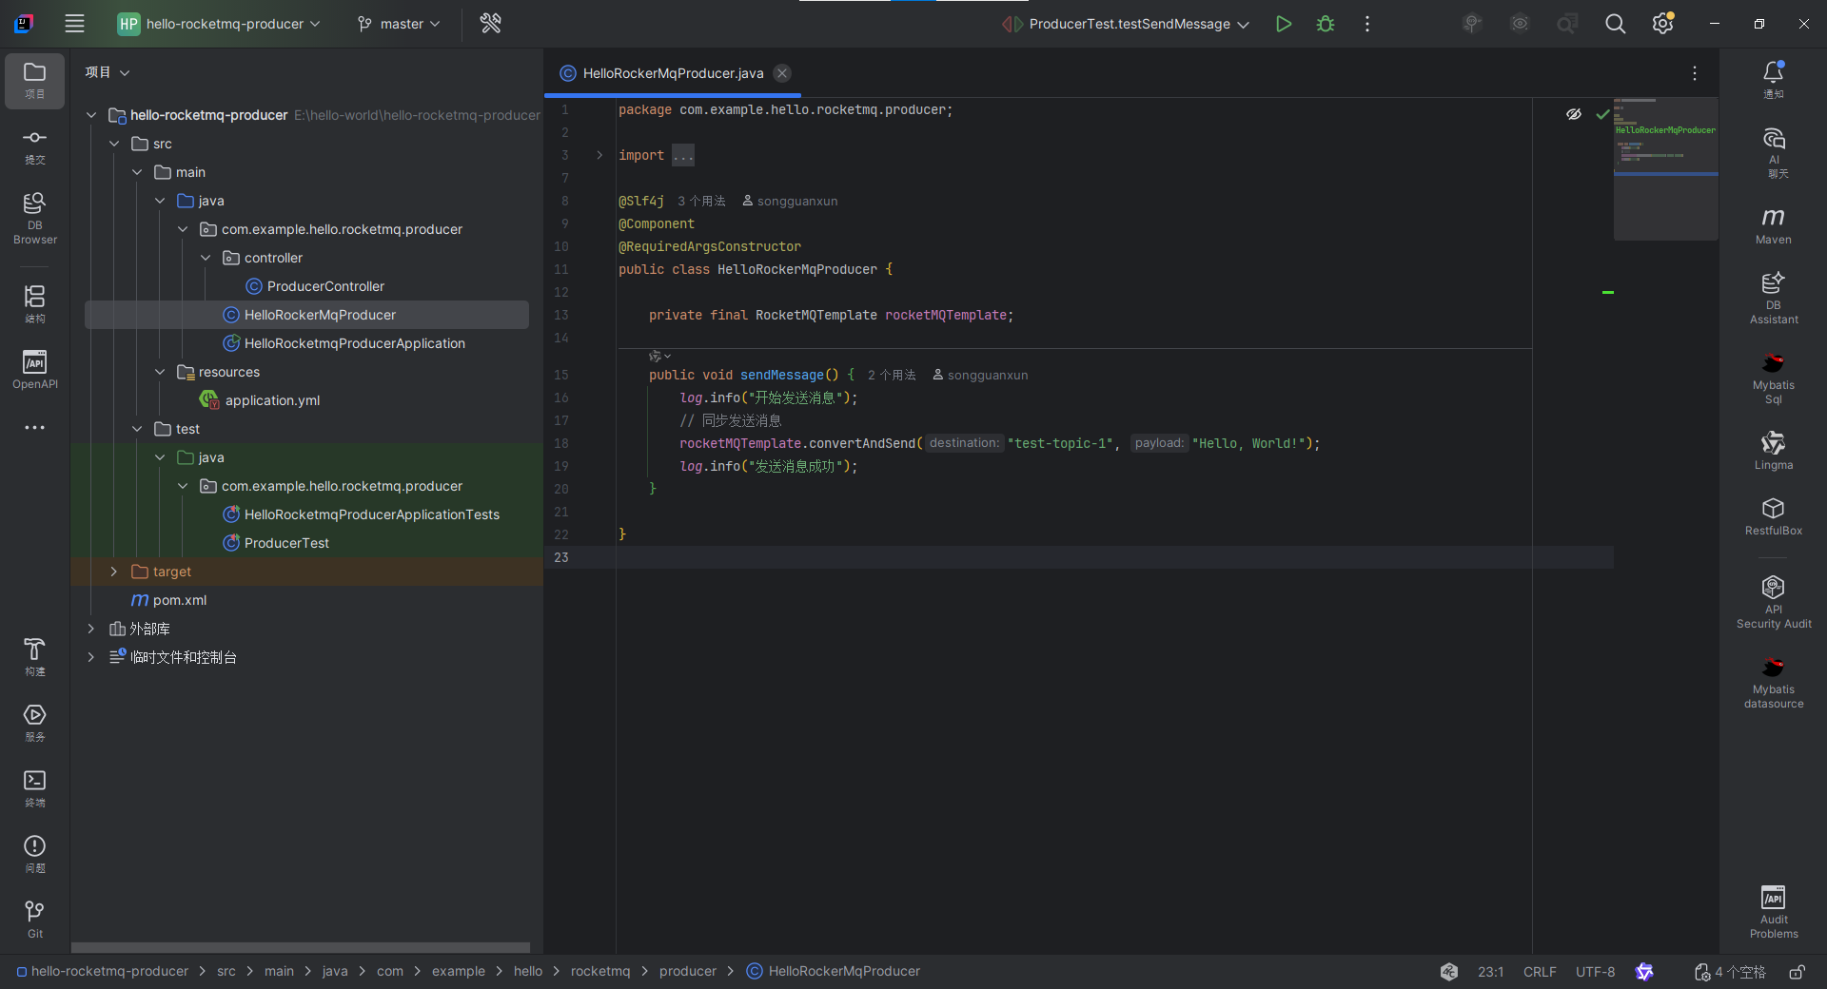
Task: Expand the target folder in project tree
Action: point(113,572)
